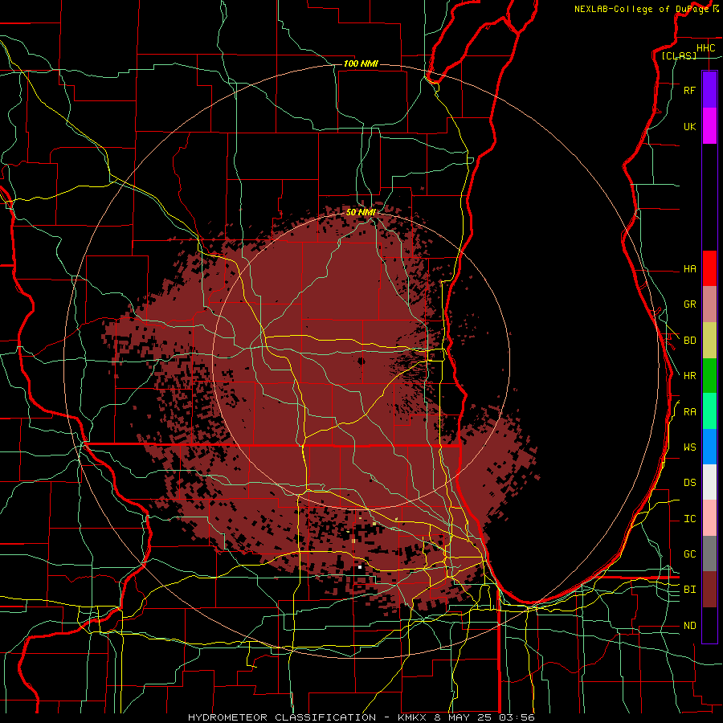The image size is (723, 723).
Task: Click the BD yellow legend swatch
Action: point(709,341)
